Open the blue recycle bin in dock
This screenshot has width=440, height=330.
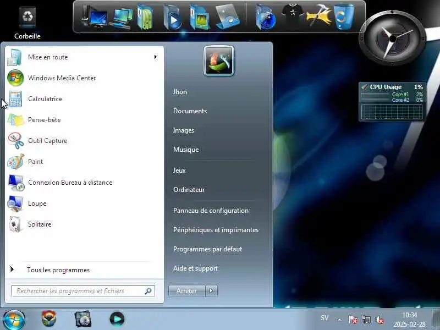tap(344, 16)
